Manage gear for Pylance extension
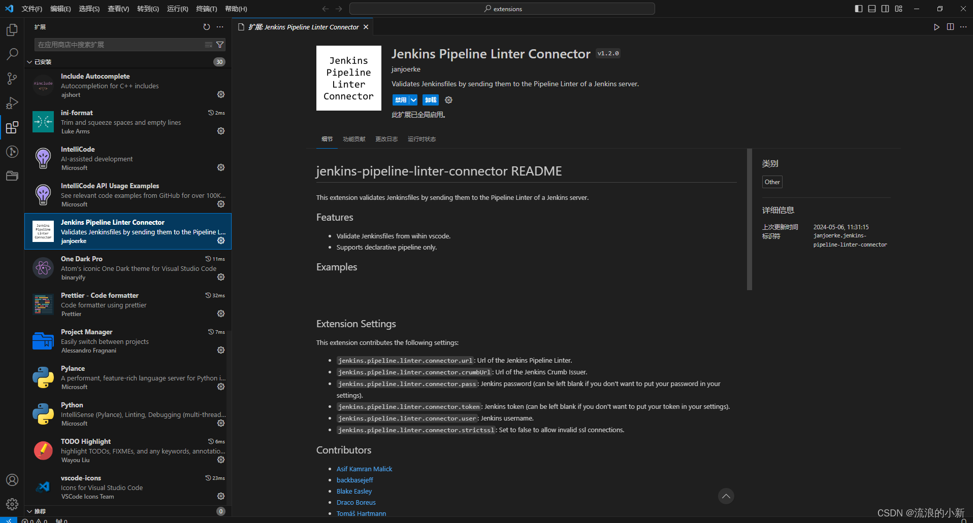 (x=221, y=387)
